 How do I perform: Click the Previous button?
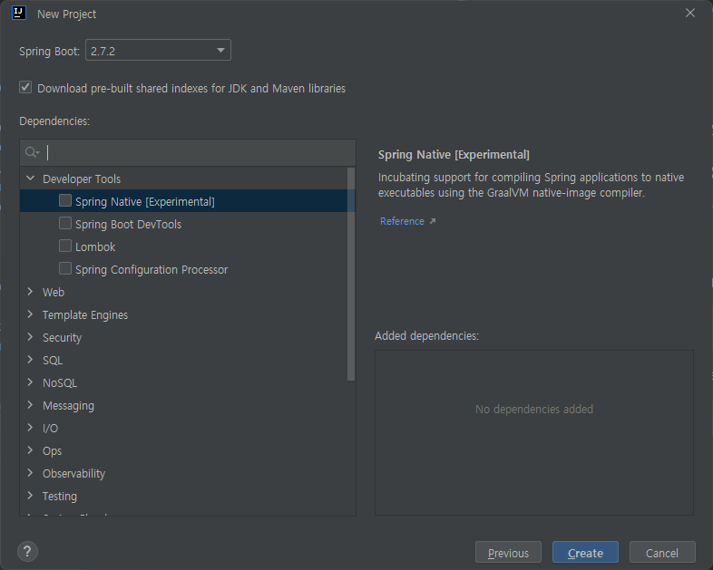point(508,552)
